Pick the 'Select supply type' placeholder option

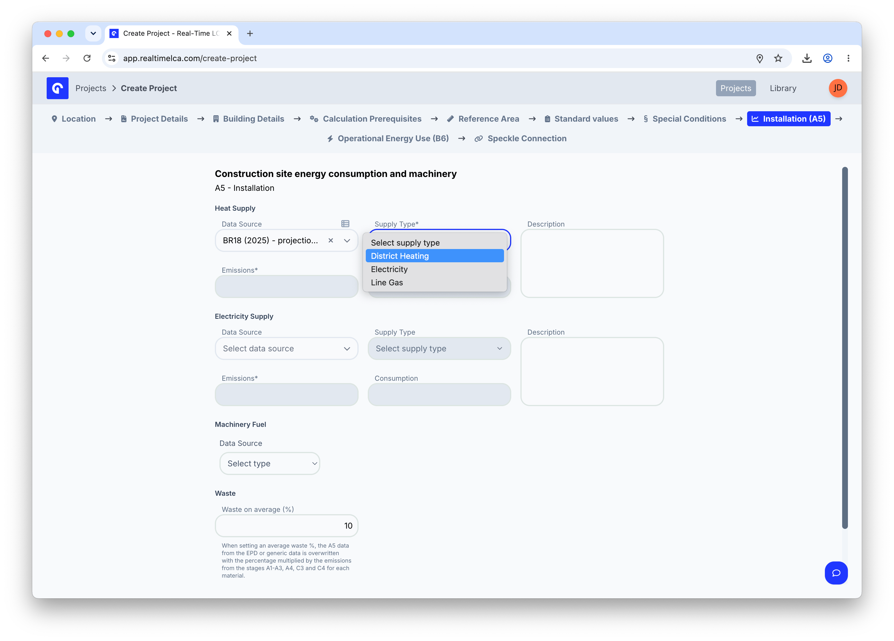point(435,243)
